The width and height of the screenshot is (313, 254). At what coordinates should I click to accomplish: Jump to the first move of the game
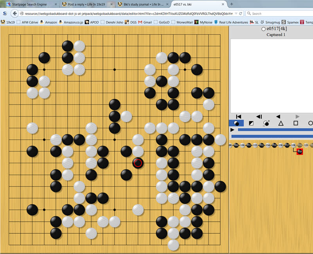pos(239,116)
